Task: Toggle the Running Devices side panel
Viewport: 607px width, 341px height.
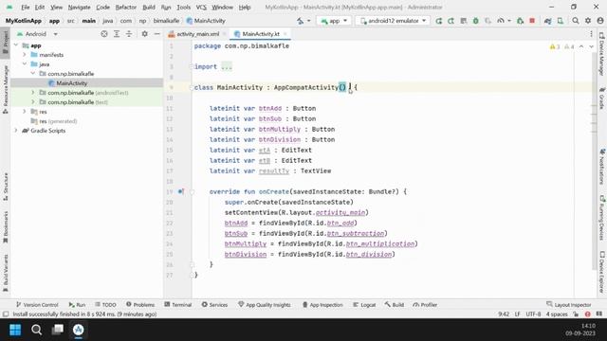Action: pyautogui.click(x=601, y=218)
